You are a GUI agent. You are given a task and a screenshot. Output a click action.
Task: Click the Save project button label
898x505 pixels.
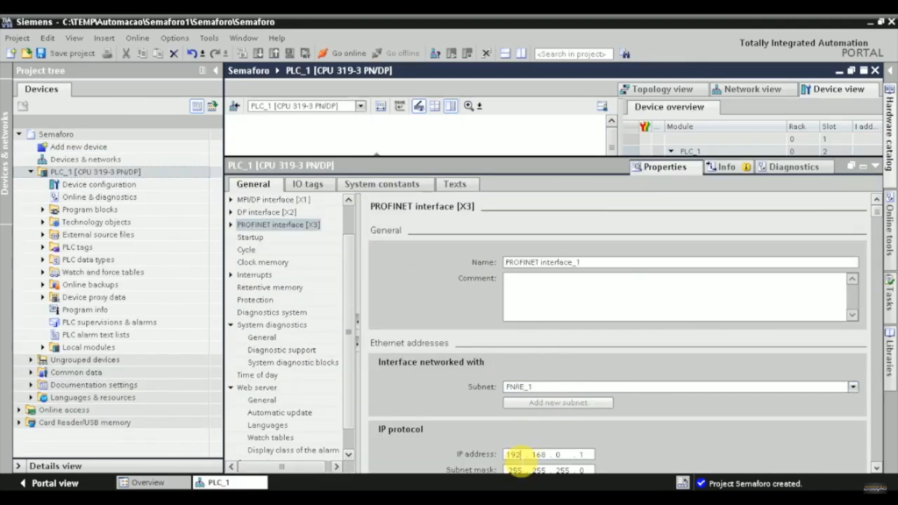tap(72, 53)
